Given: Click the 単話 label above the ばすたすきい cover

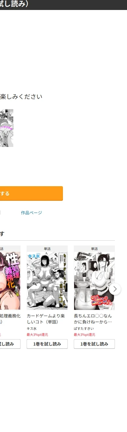Looking at the screenshot, I should pos(94,249).
